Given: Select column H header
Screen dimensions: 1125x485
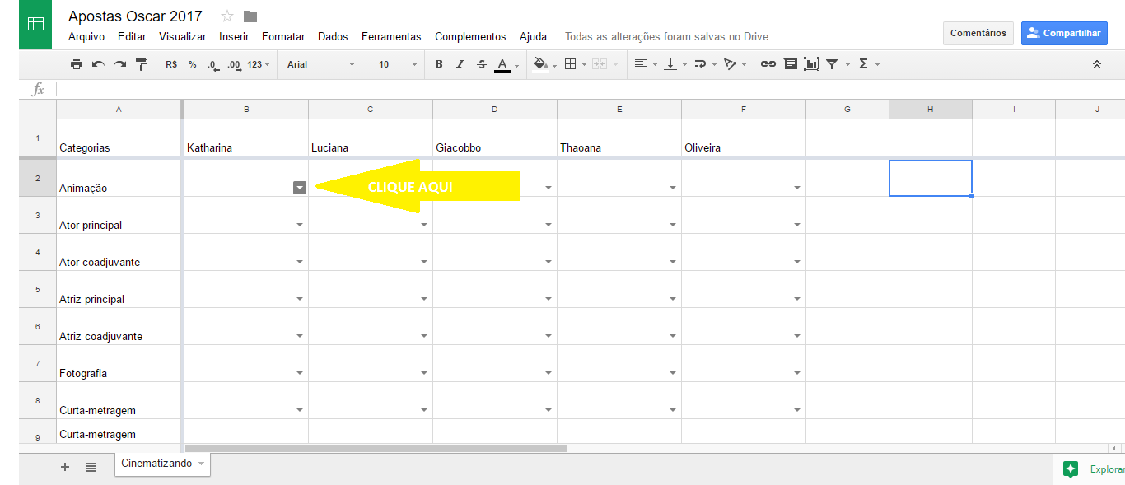Looking at the screenshot, I should click(x=930, y=109).
